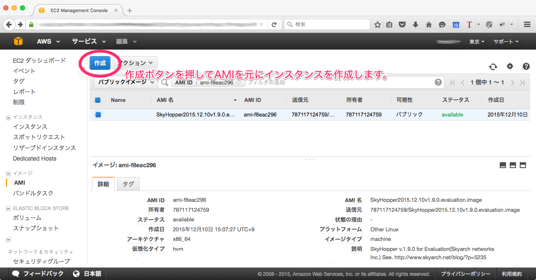Open table settings gear icon

click(x=510, y=66)
